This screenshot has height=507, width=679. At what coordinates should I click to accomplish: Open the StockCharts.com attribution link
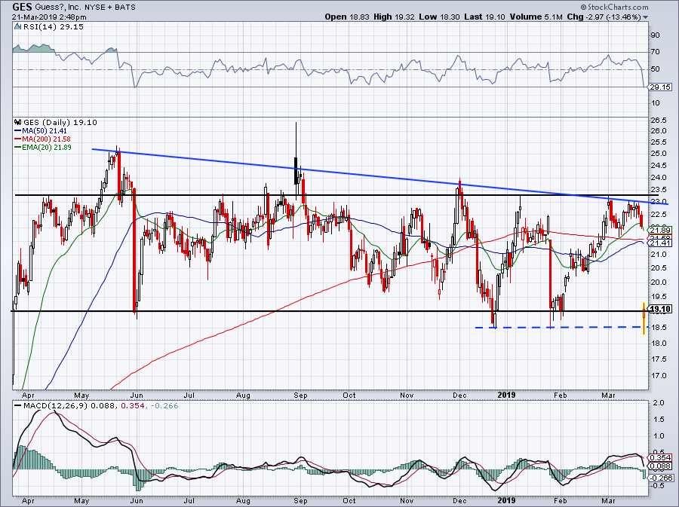[617, 7]
